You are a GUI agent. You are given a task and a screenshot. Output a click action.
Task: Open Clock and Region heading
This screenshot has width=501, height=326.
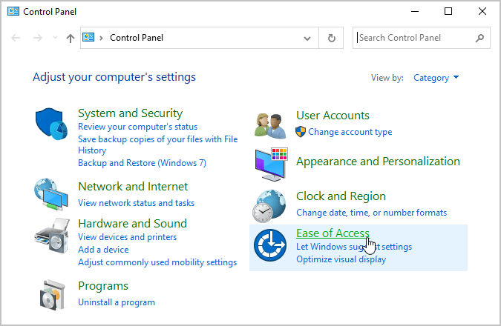tap(341, 196)
